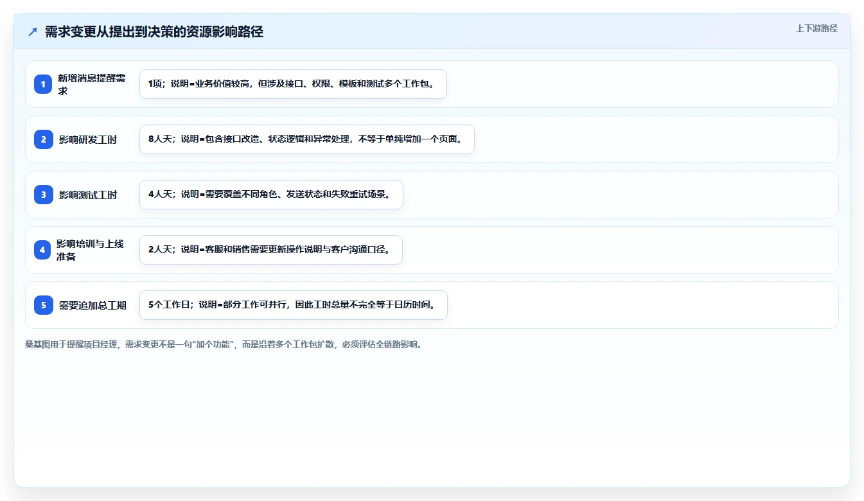
Task: Click the footnote starting with 桑基图用于提醒项目经理
Action: (224, 344)
